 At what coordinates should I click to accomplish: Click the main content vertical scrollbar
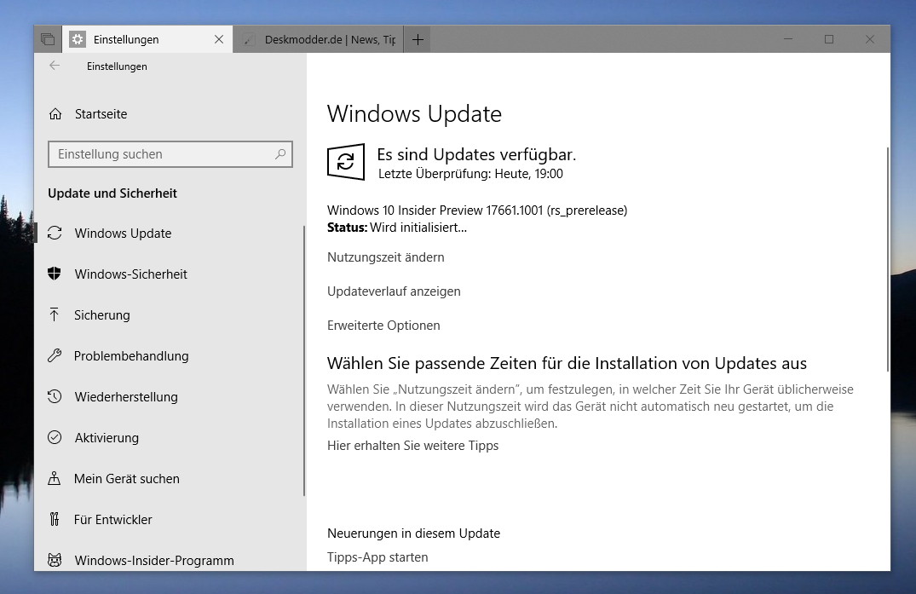[x=888, y=259]
